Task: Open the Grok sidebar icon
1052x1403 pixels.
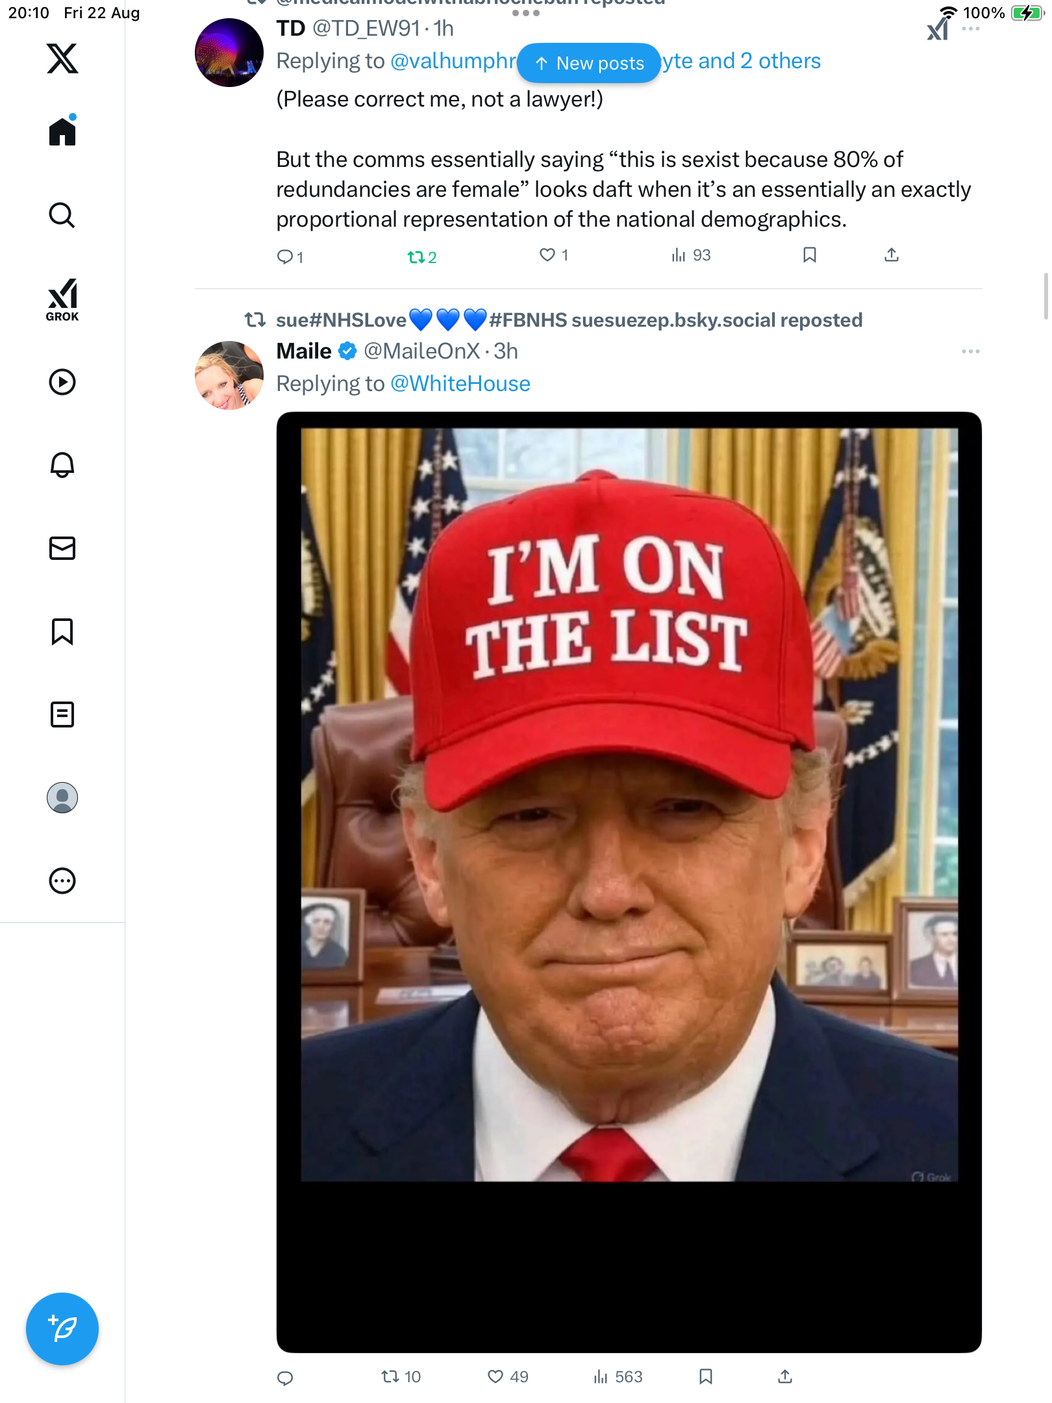Action: 62,299
